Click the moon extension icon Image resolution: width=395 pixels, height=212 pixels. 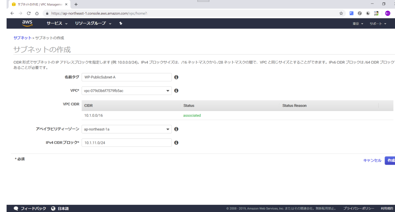(368, 13)
